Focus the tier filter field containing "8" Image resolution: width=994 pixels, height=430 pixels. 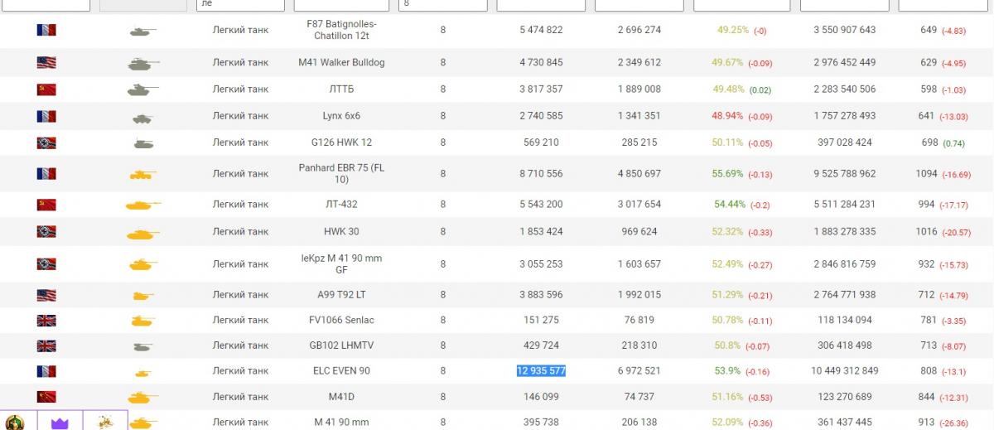pyautogui.click(x=442, y=5)
